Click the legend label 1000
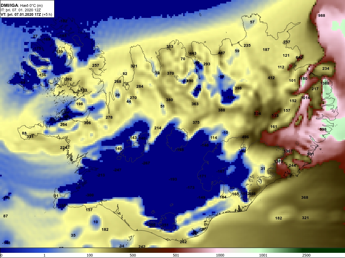345x258 pixels. coord(220,255)
